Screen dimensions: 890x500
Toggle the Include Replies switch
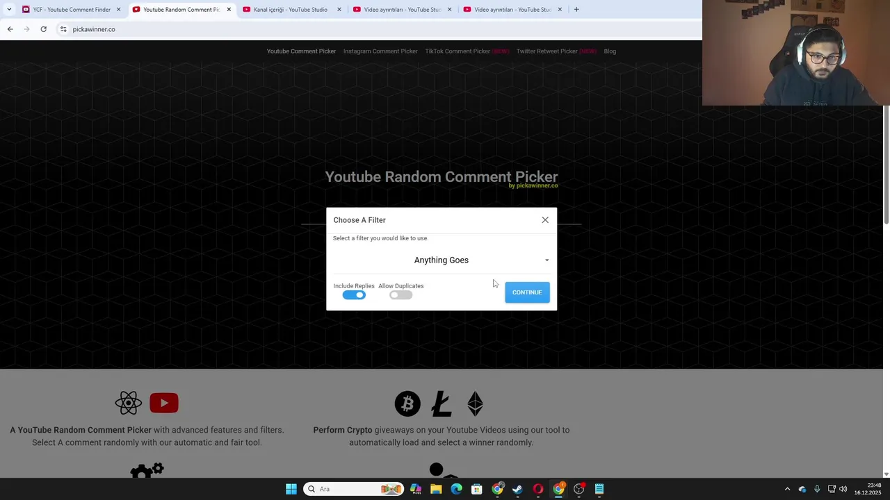[354, 295]
